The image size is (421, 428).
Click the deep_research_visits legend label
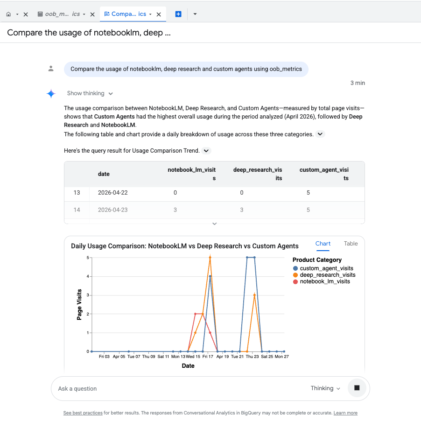pos(328,275)
